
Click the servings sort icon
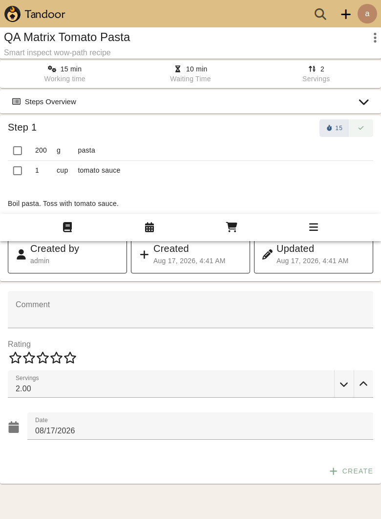[312, 69]
